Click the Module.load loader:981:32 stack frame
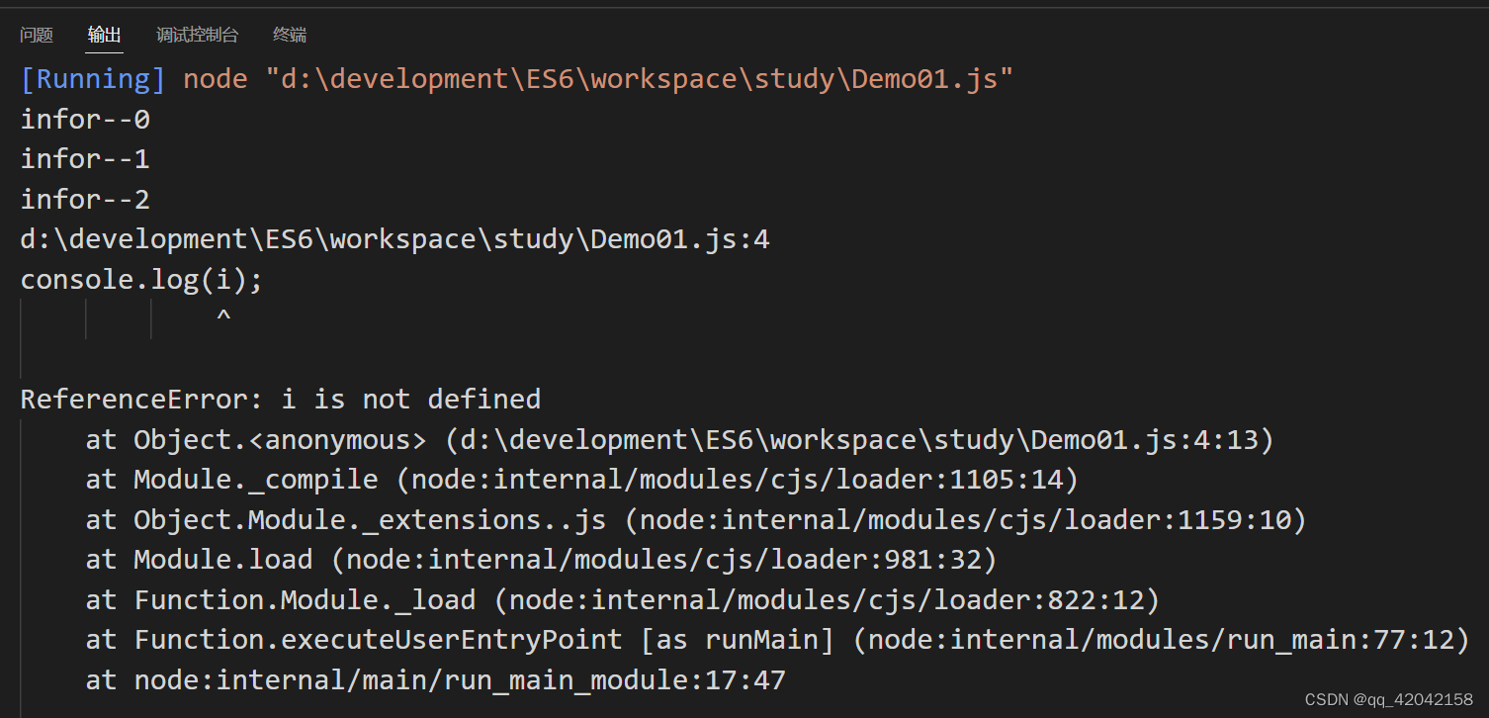The height and width of the screenshot is (718, 1489). pyautogui.click(x=541, y=560)
